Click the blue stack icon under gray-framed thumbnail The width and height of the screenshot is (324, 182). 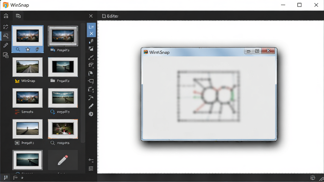tap(53, 50)
